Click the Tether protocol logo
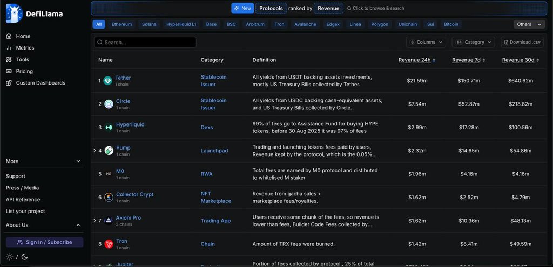The height and width of the screenshot is (267, 553). pyautogui.click(x=107, y=81)
